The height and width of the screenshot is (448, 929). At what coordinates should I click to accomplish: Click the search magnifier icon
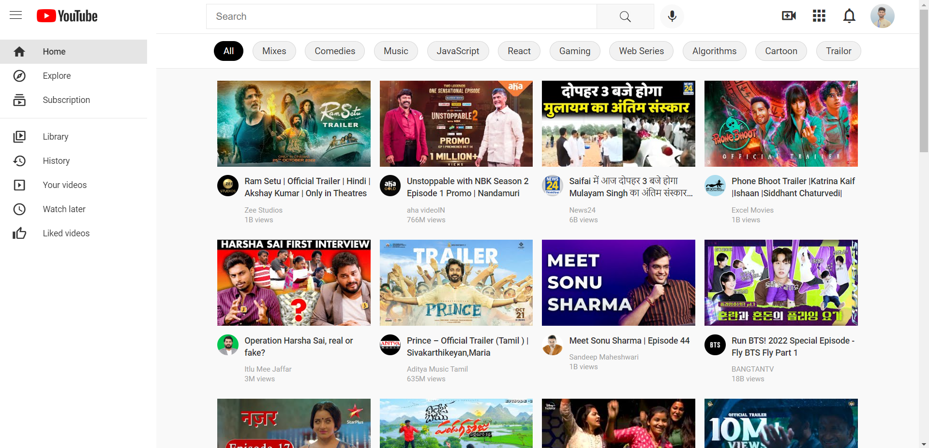point(625,16)
